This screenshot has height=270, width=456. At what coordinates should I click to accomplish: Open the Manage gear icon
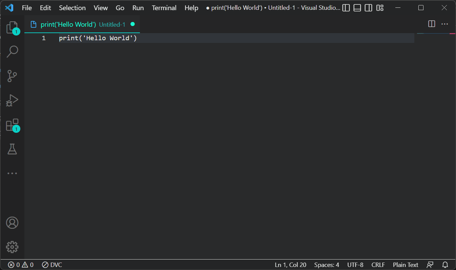pos(12,247)
